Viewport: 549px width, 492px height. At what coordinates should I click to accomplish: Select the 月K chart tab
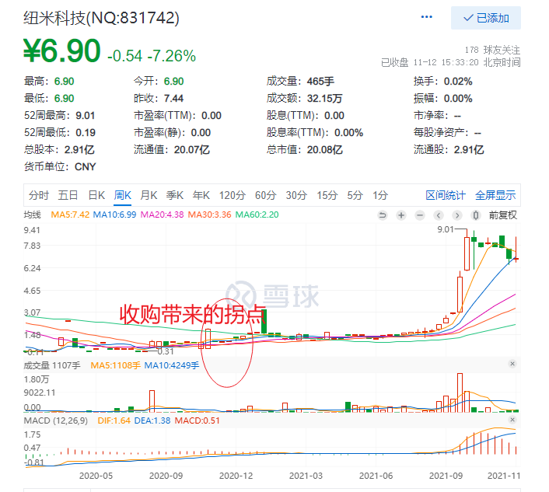pos(149,194)
